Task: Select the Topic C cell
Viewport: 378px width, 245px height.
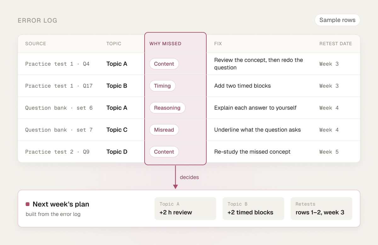Action: [x=117, y=130]
